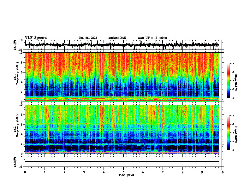Image resolution: width=250 pixels, height=193 pixels.
Task: Click the station=GAK label
Action: [117, 38]
